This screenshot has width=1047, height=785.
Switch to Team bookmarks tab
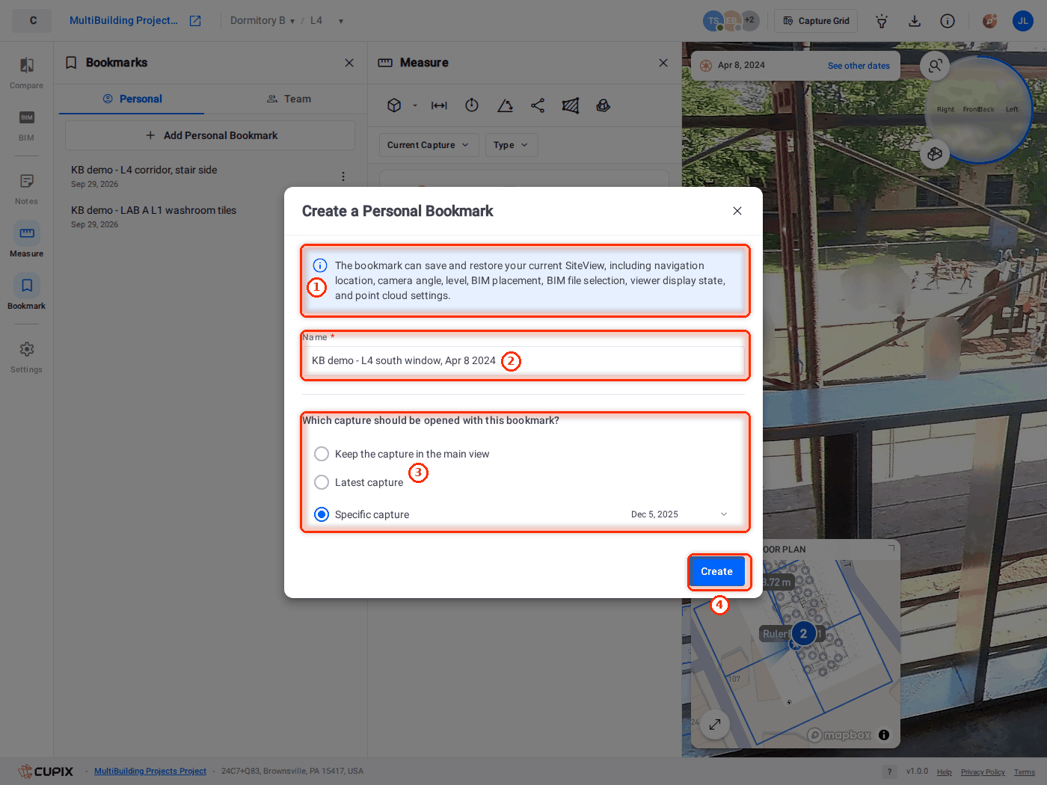pos(289,99)
